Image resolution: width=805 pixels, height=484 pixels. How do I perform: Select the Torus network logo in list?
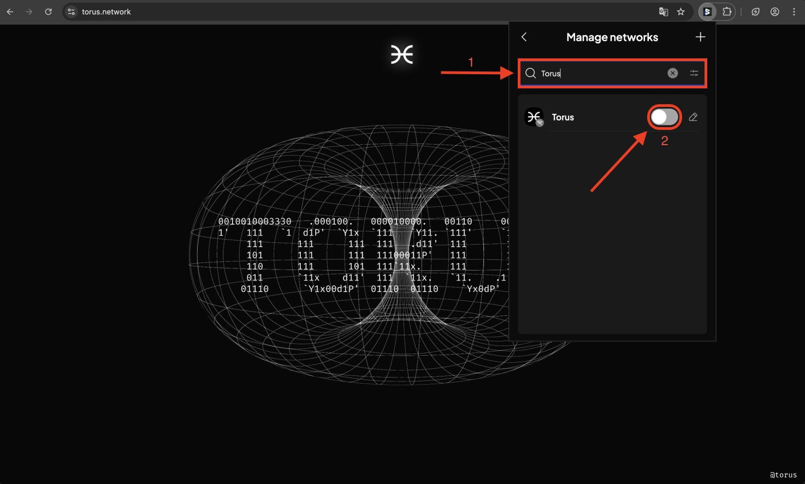pos(534,117)
